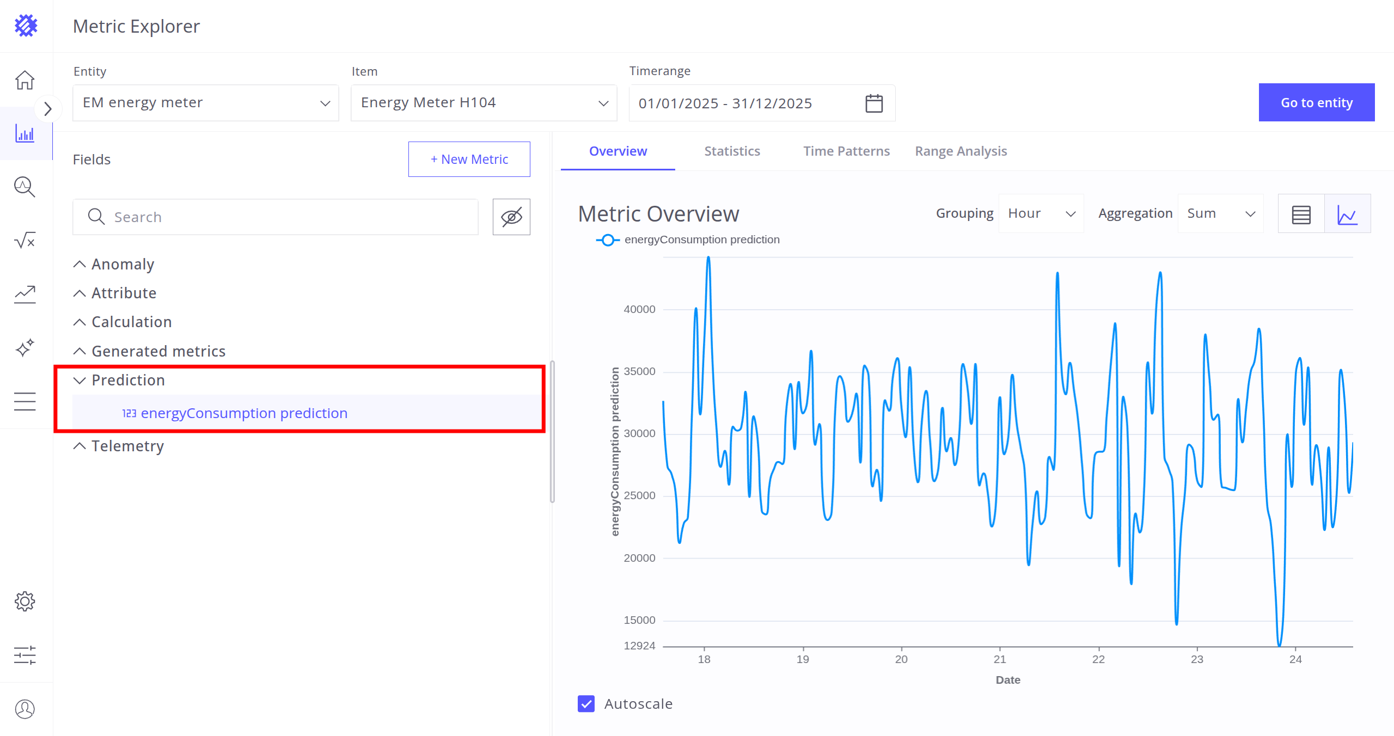Screen dimensions: 1394x736
Task: Open the Range Analysis tab
Action: coord(961,151)
